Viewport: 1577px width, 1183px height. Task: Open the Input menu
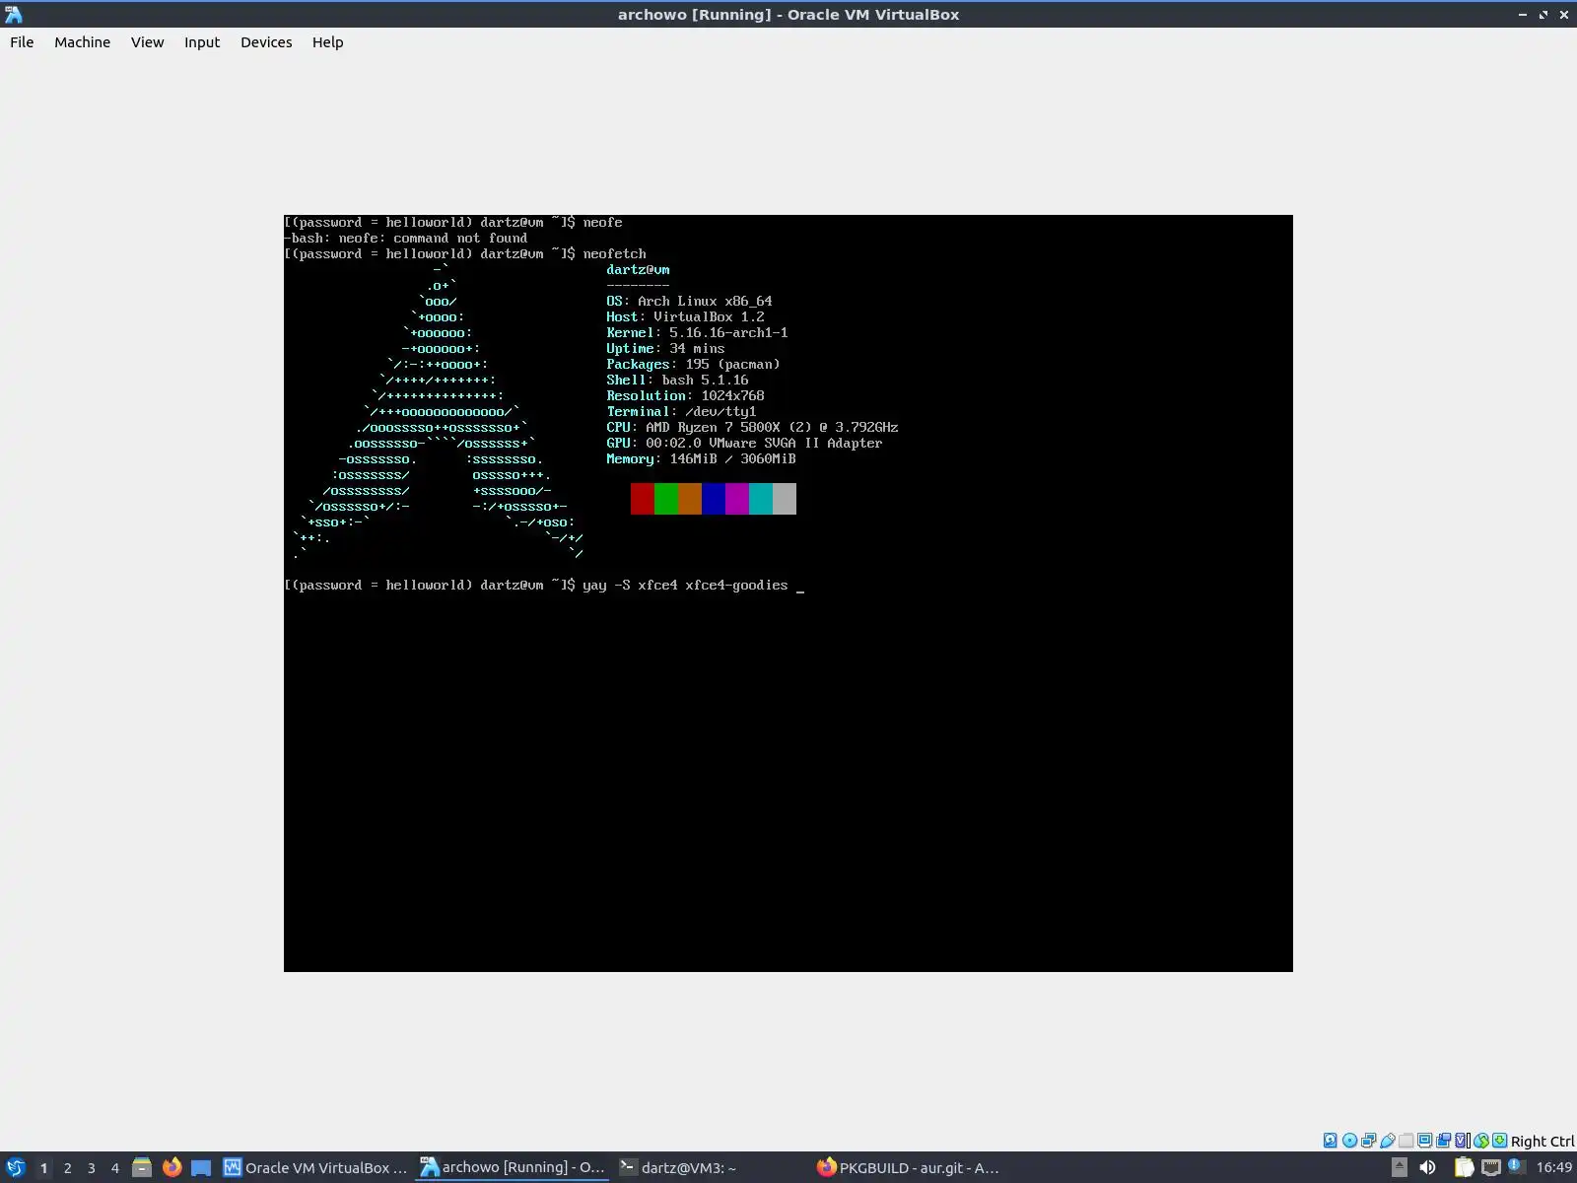pos(202,42)
